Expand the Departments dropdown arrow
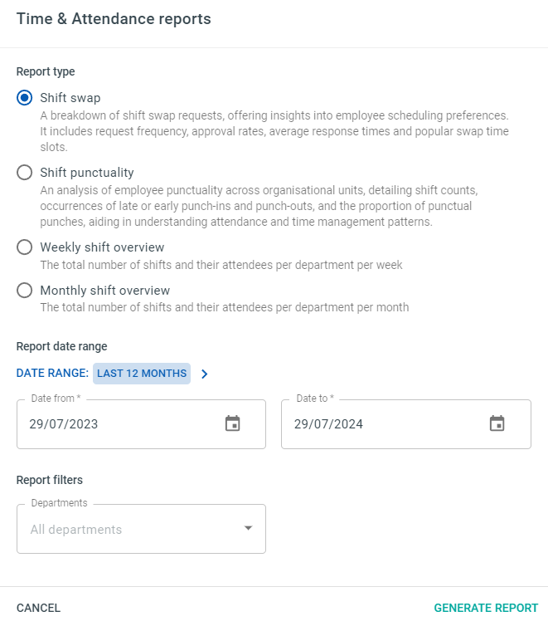The width and height of the screenshot is (548, 626). (248, 528)
